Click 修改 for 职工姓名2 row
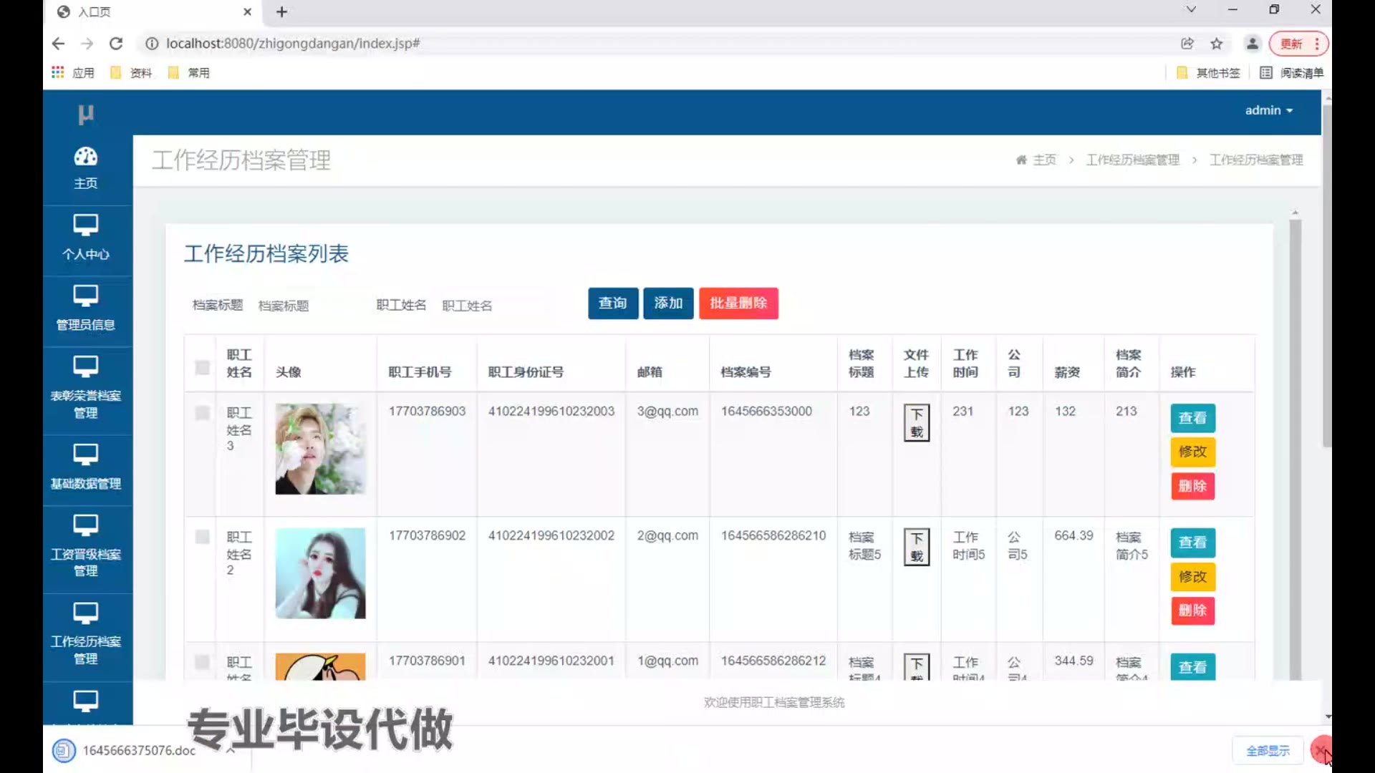 [1192, 577]
